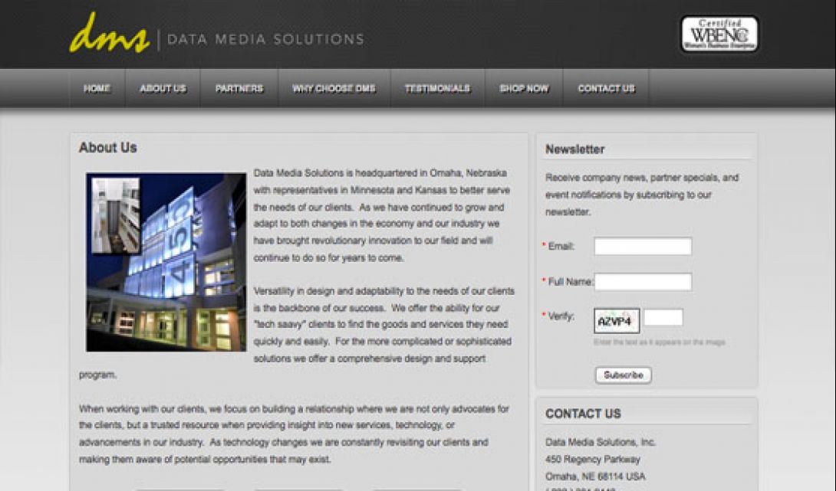Click the dms Data Media Solutions logo
Screen dimensions: 836x491
(x=216, y=34)
